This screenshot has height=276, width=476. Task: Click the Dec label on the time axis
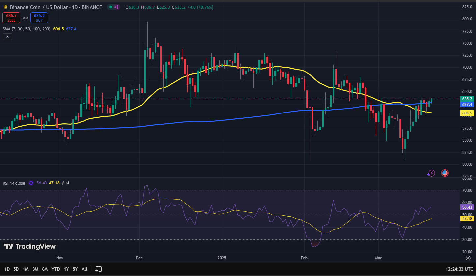[139, 258]
